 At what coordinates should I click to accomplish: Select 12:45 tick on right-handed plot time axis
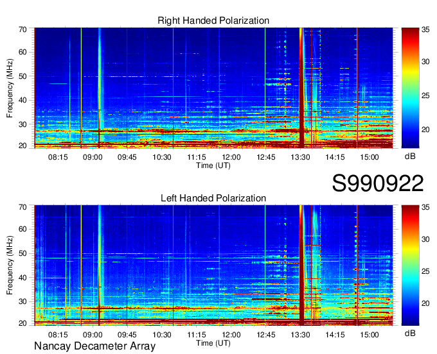[266, 157]
